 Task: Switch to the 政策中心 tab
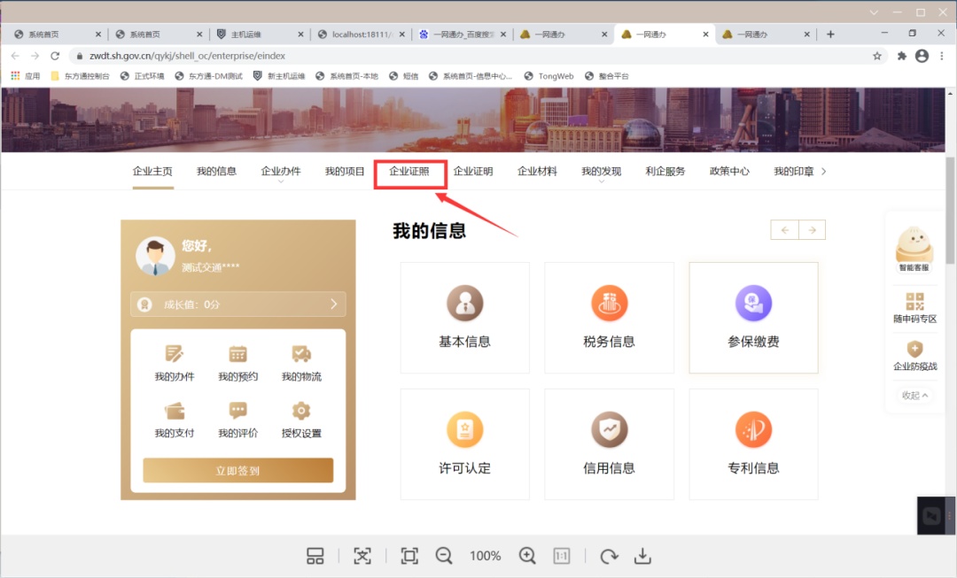click(x=729, y=172)
